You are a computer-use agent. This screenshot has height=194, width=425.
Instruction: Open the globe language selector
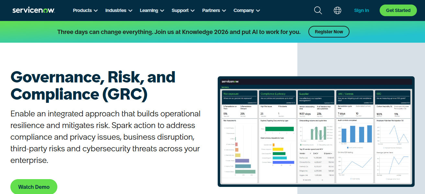click(337, 10)
